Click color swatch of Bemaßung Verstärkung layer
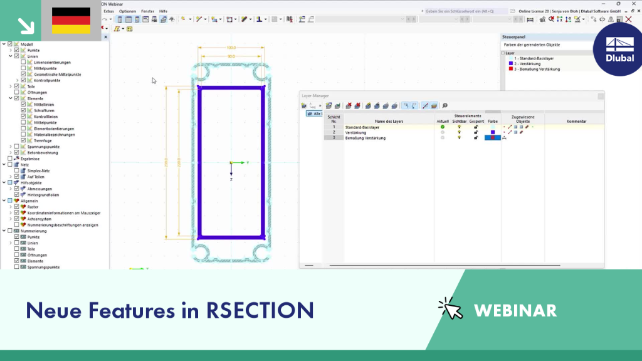 pos(493,138)
